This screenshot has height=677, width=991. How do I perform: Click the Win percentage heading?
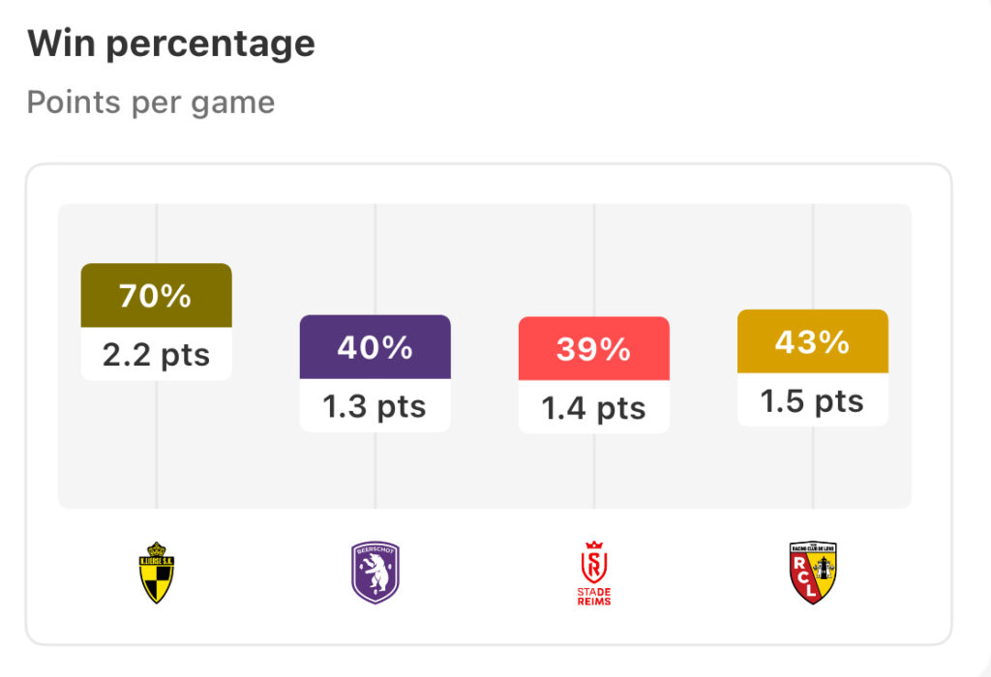170,44
